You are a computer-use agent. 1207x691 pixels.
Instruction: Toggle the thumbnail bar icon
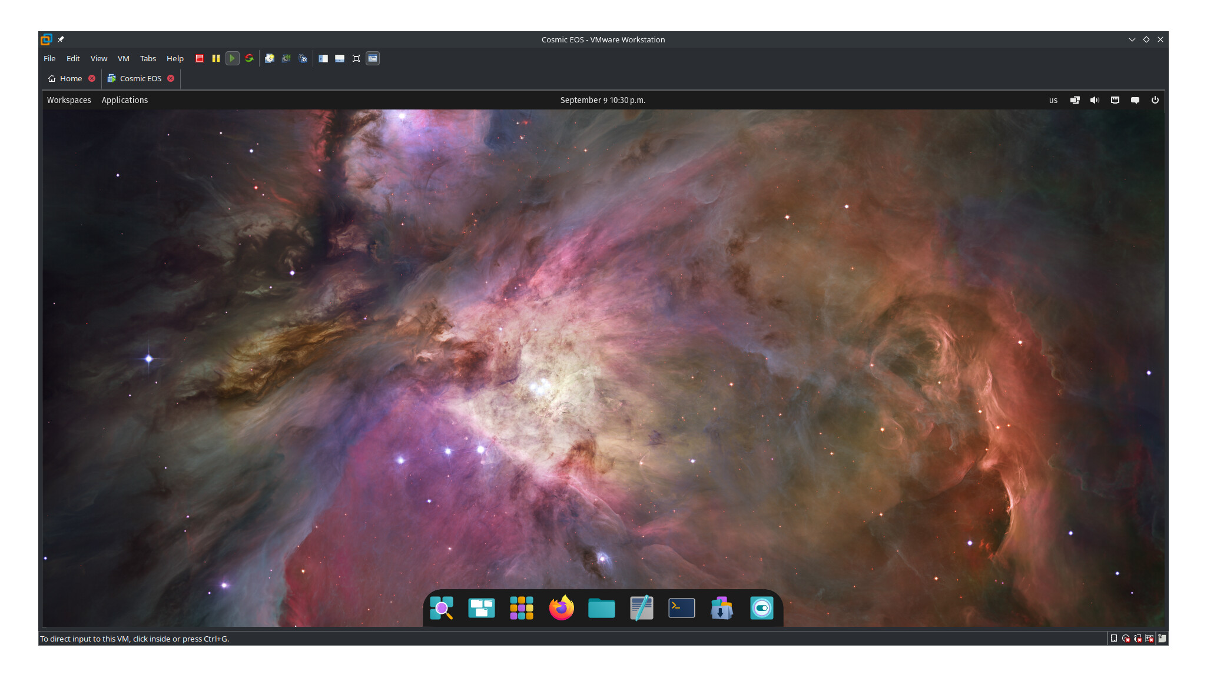(340, 58)
